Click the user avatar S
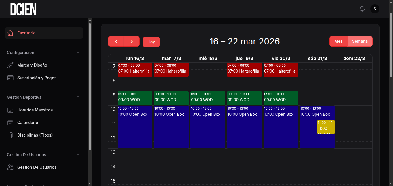 tap(375, 9)
